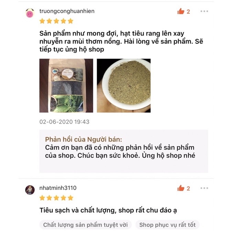This screenshot has height=232, width=232.
Task: Click the five-star rating of nhatminh3110
Action: tap(56, 198)
